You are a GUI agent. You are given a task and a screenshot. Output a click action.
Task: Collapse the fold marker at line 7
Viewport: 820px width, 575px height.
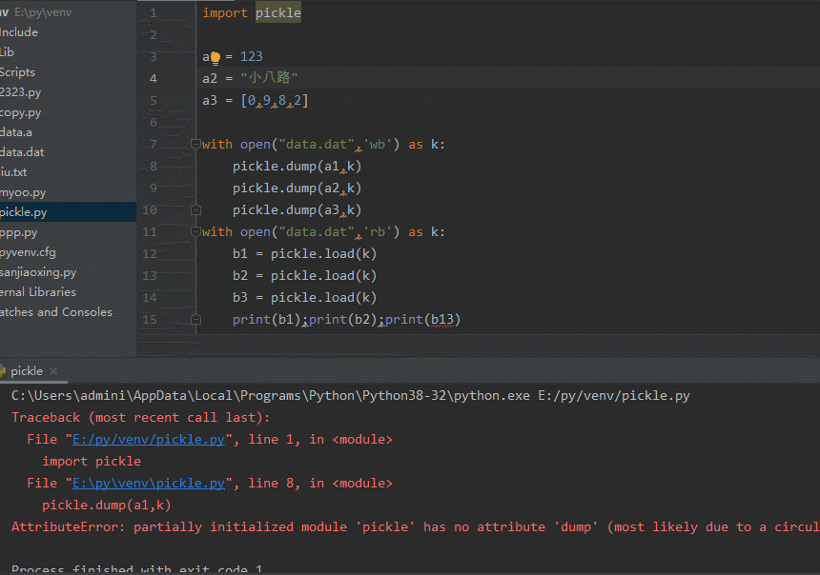click(195, 144)
